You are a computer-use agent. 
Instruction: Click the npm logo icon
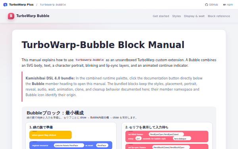coord(225,5)
